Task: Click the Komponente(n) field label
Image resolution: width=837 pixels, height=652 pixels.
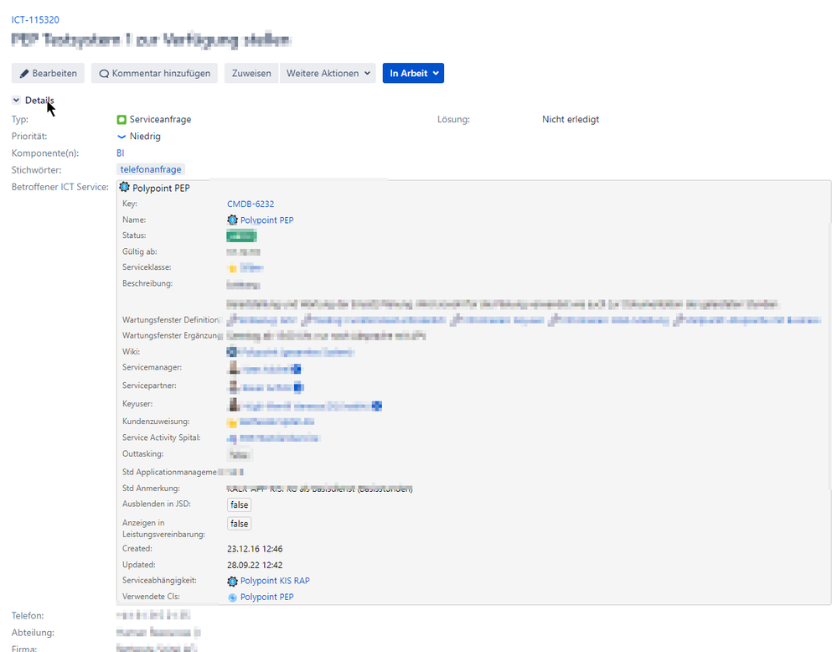Action: 45,153
